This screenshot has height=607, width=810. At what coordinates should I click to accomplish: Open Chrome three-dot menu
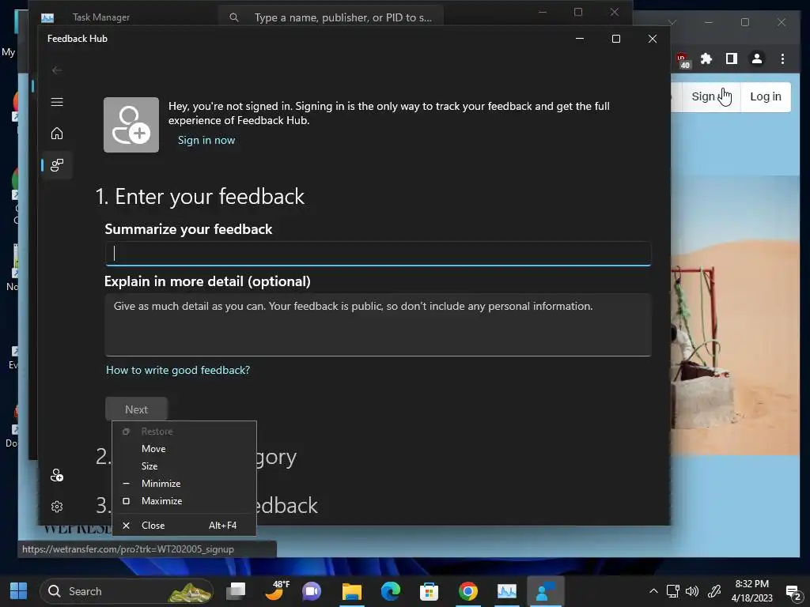[x=782, y=58]
